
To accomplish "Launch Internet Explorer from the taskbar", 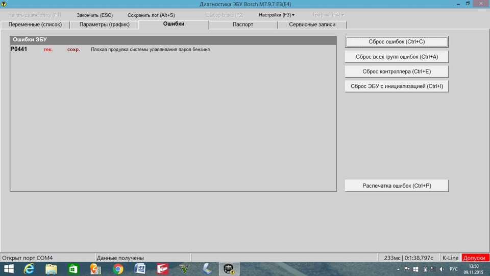I will [29, 269].
